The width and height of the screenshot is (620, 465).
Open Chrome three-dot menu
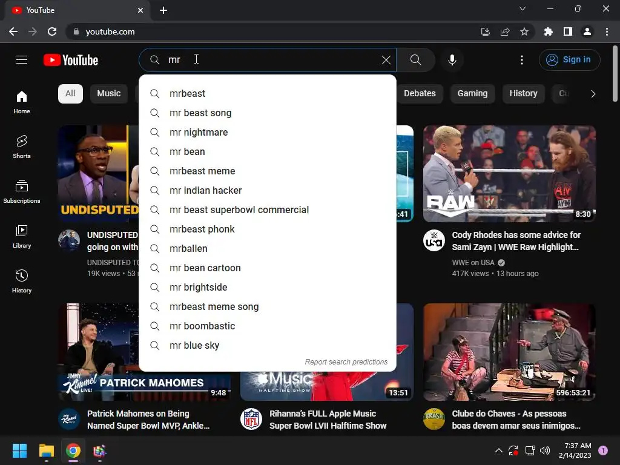point(607,31)
